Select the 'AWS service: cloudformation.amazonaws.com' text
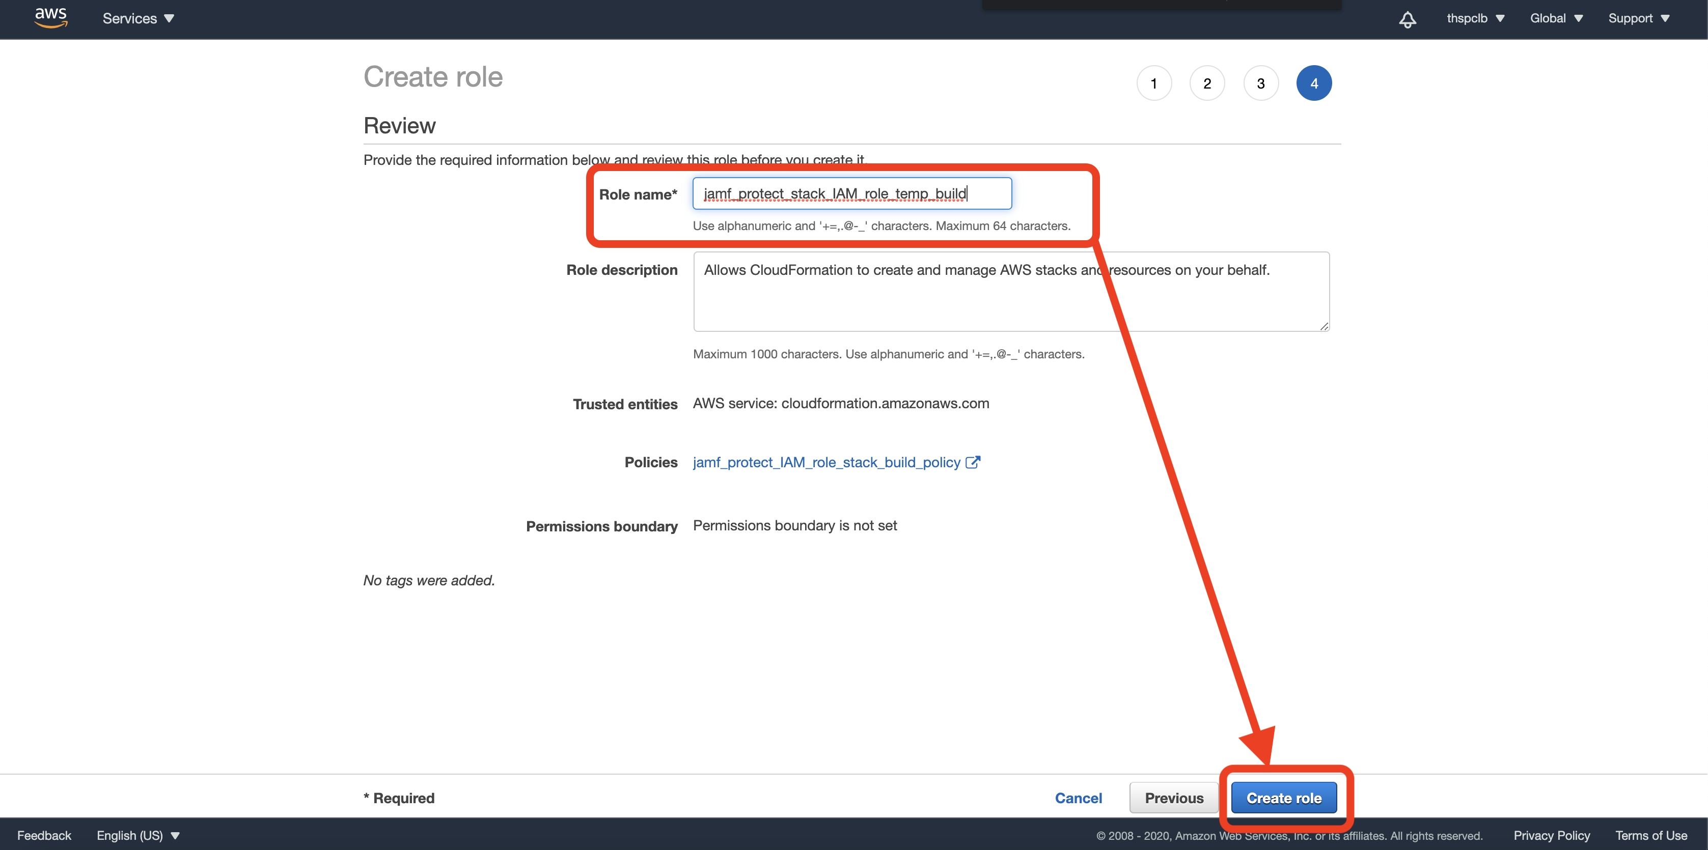 point(841,404)
